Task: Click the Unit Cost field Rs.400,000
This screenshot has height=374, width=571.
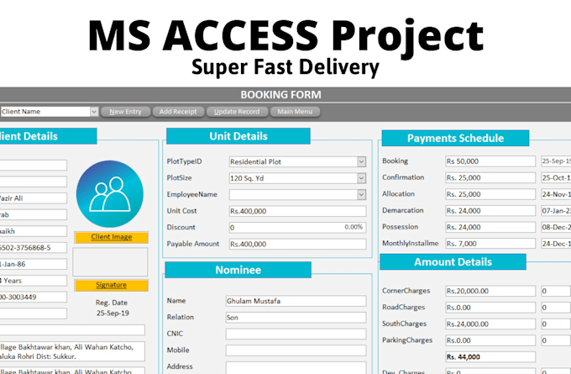Action: tap(297, 211)
